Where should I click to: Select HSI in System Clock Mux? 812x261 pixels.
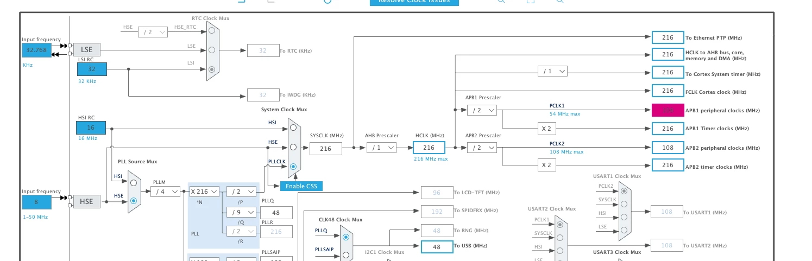(293, 128)
